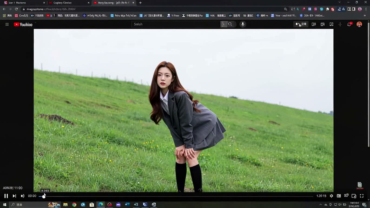
Task: Open the hamburger guide menu
Action: click(x=7, y=24)
